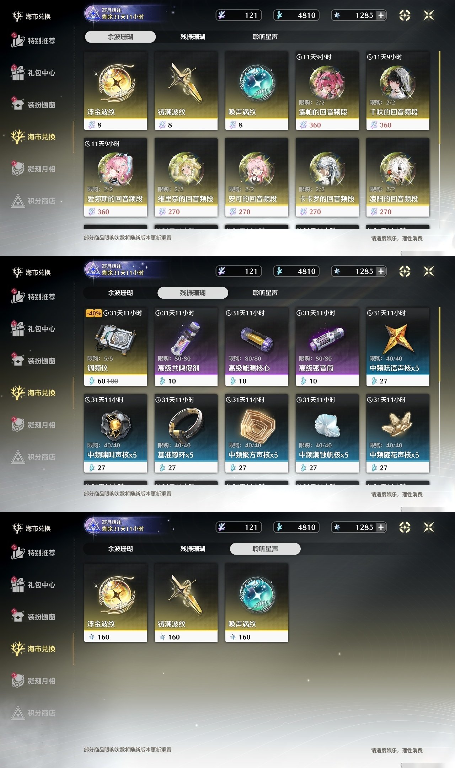The width and height of the screenshot is (455, 768).
Task: Open 爱弥斯的回音频段 exchange item
Action: [116, 177]
